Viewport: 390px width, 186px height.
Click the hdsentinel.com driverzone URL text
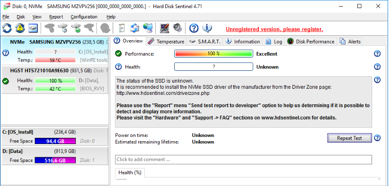coord(163,93)
